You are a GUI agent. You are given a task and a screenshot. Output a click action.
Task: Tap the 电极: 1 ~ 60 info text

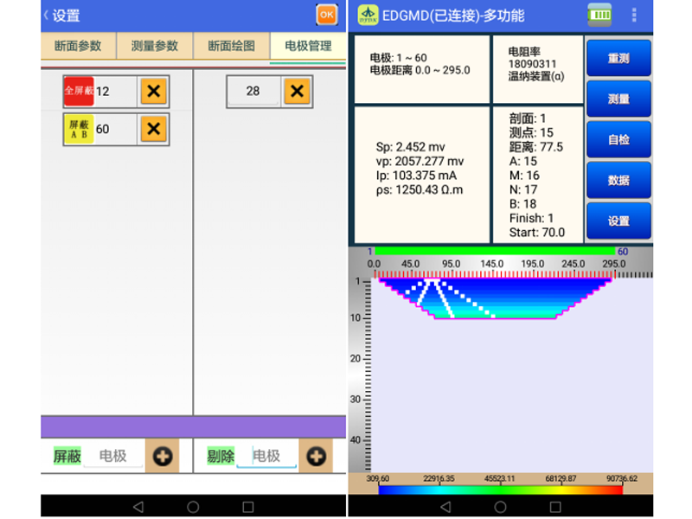click(x=398, y=58)
